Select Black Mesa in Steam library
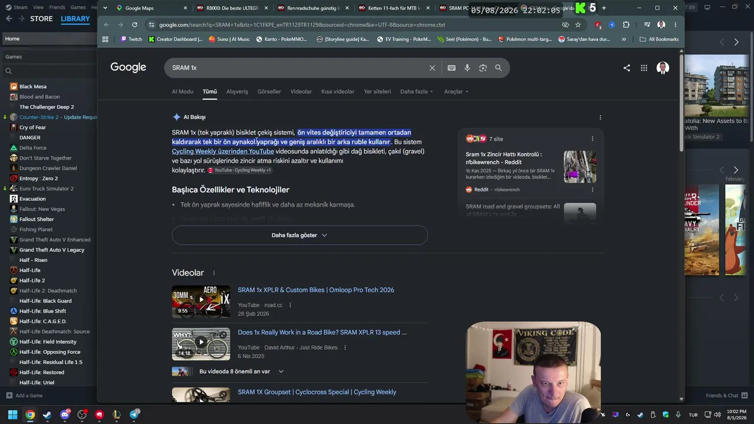The height and width of the screenshot is (424, 754). (32, 87)
